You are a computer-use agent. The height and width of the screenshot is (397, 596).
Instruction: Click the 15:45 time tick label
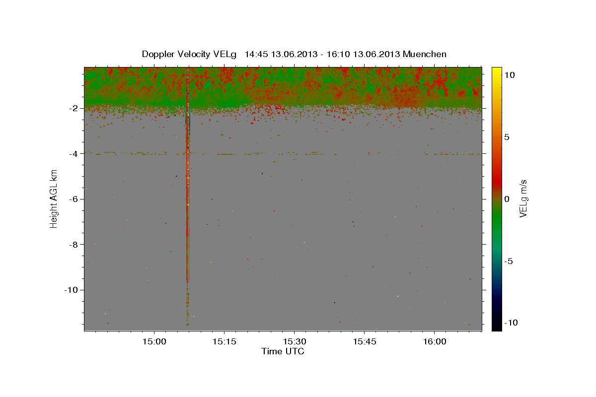click(364, 342)
